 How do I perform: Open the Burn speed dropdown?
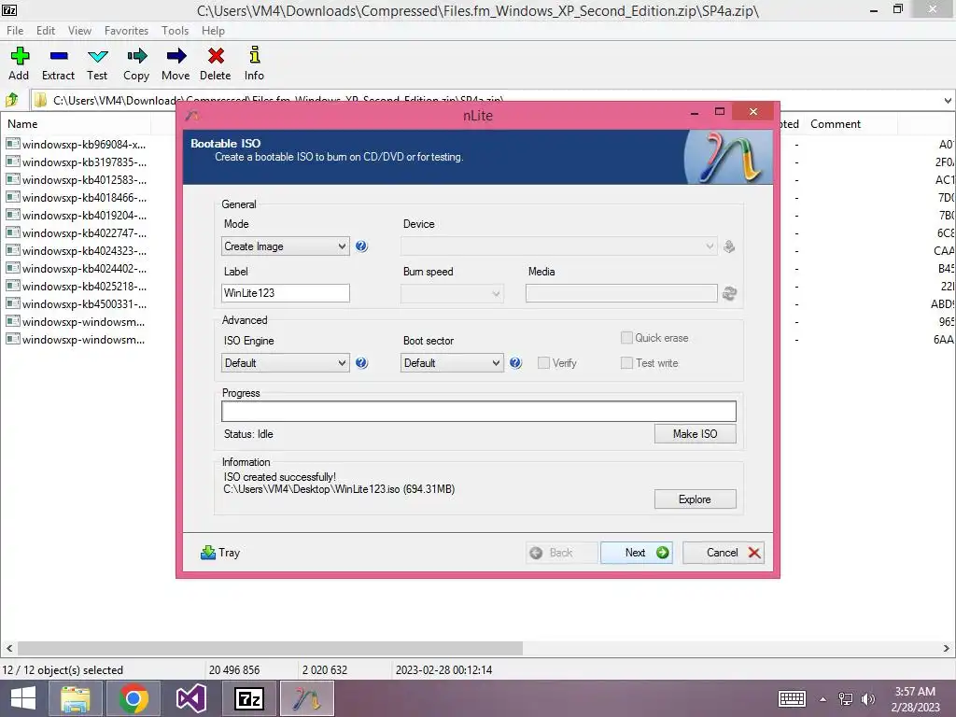point(452,293)
